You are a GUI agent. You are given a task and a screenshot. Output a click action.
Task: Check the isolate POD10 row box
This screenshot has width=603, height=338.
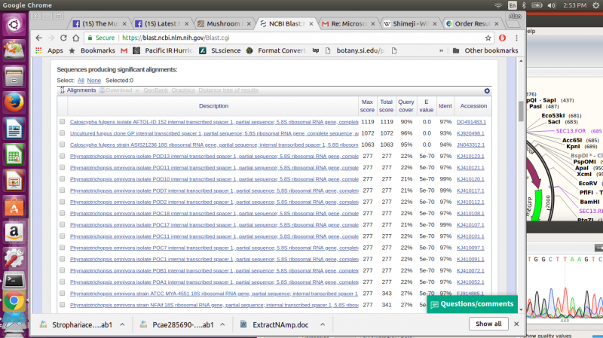(63, 179)
